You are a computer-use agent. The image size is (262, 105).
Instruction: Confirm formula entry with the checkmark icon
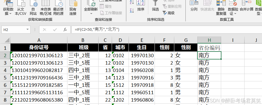pos(55,30)
